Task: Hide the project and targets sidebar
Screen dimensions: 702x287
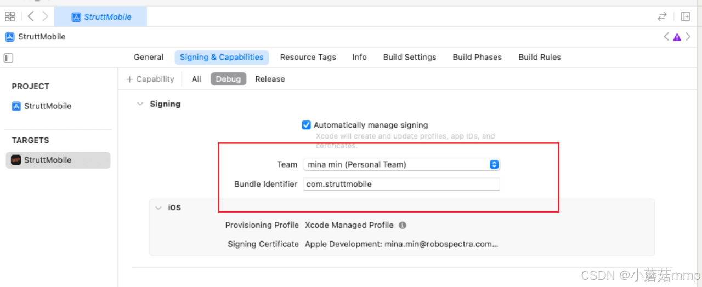Action: (8, 58)
